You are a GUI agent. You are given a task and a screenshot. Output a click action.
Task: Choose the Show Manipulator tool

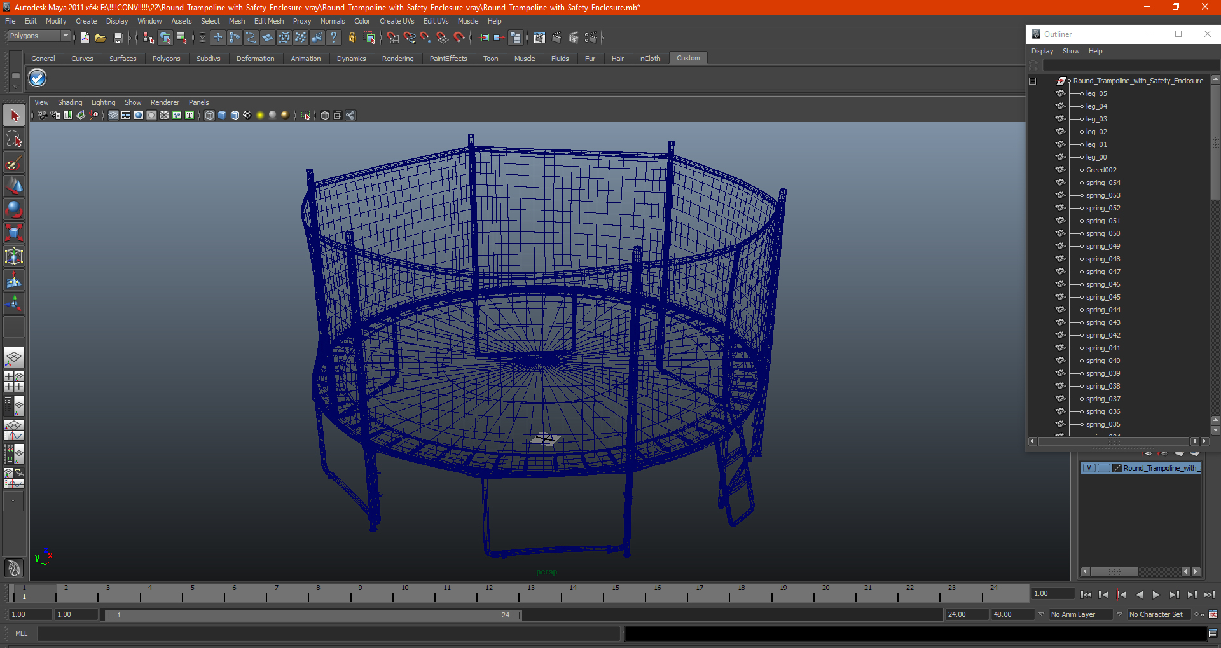(x=14, y=303)
